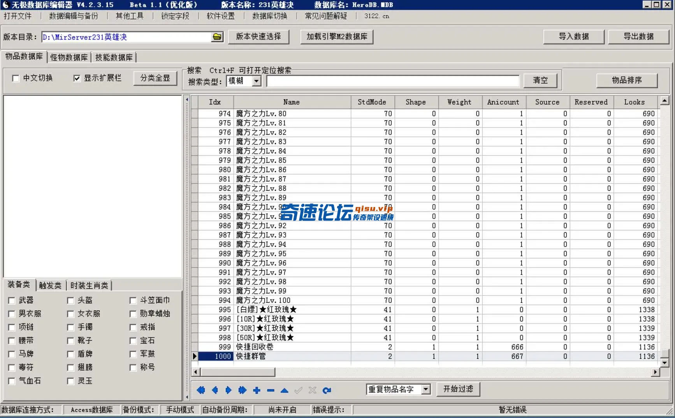Refresh data navigator icon
675x418 pixels.
pyautogui.click(x=327, y=390)
